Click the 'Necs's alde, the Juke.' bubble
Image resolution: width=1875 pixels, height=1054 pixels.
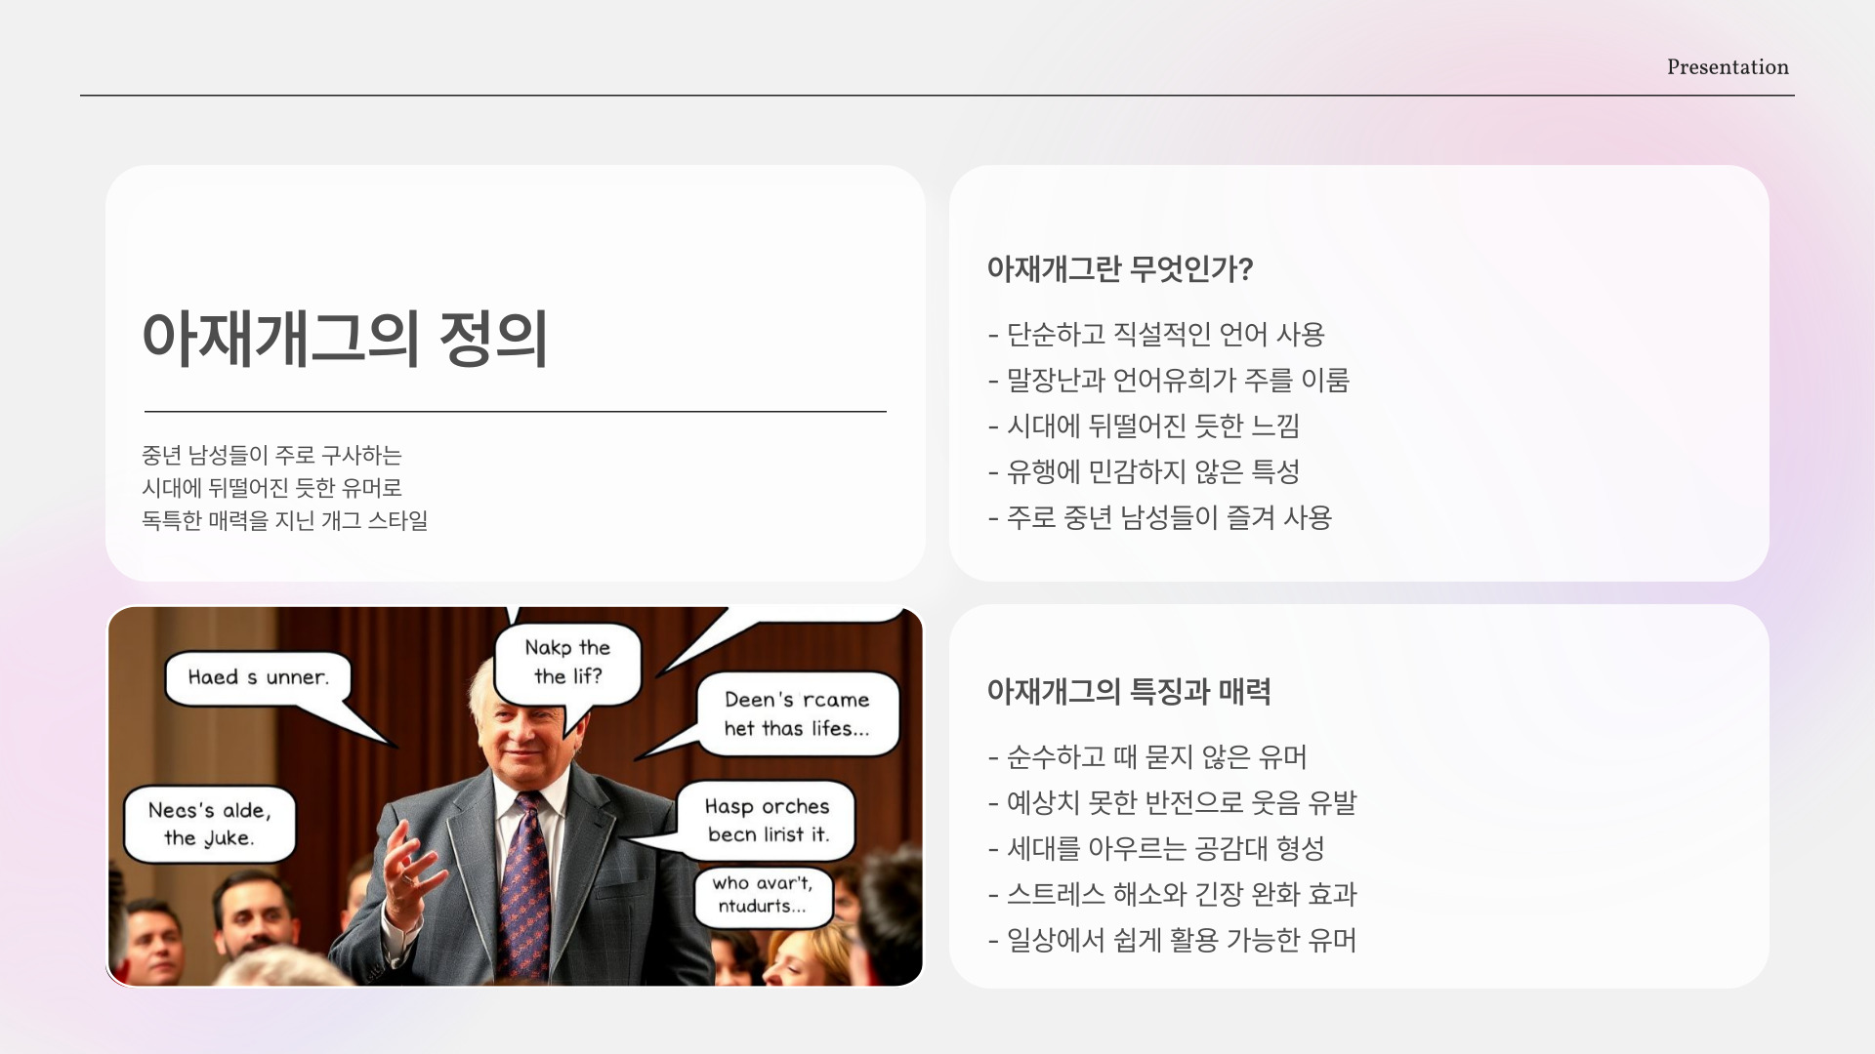pyautogui.click(x=209, y=824)
